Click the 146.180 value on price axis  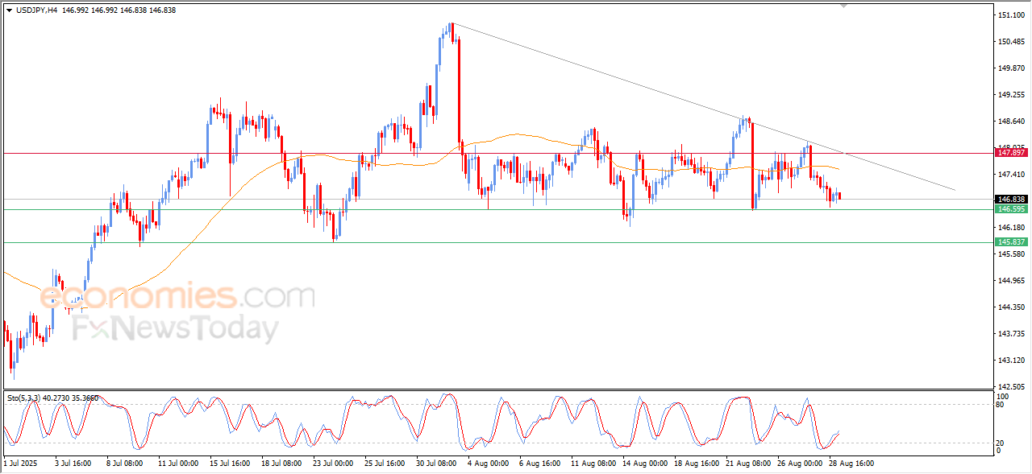(x=1011, y=228)
